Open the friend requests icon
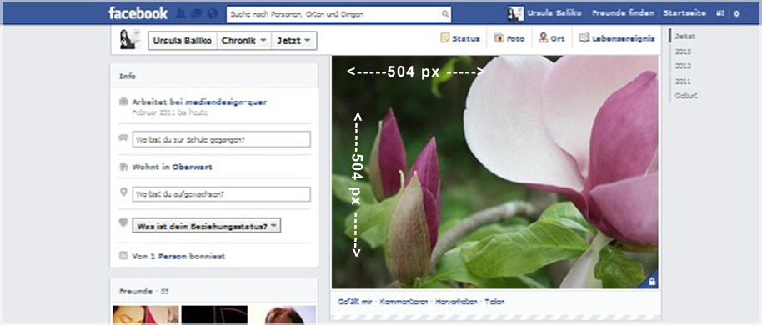The height and width of the screenshot is (325, 762). 180,13
